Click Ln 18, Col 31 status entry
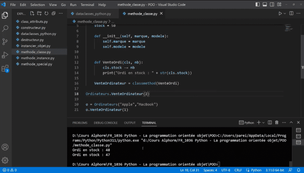 click(189, 170)
